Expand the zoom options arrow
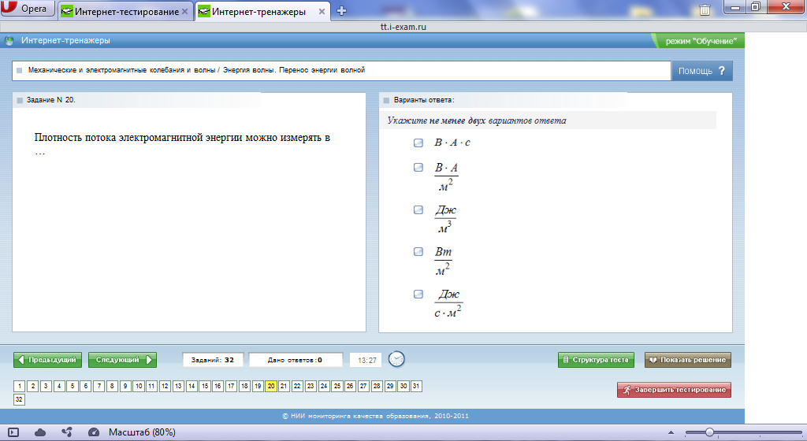 pyautogui.click(x=671, y=433)
